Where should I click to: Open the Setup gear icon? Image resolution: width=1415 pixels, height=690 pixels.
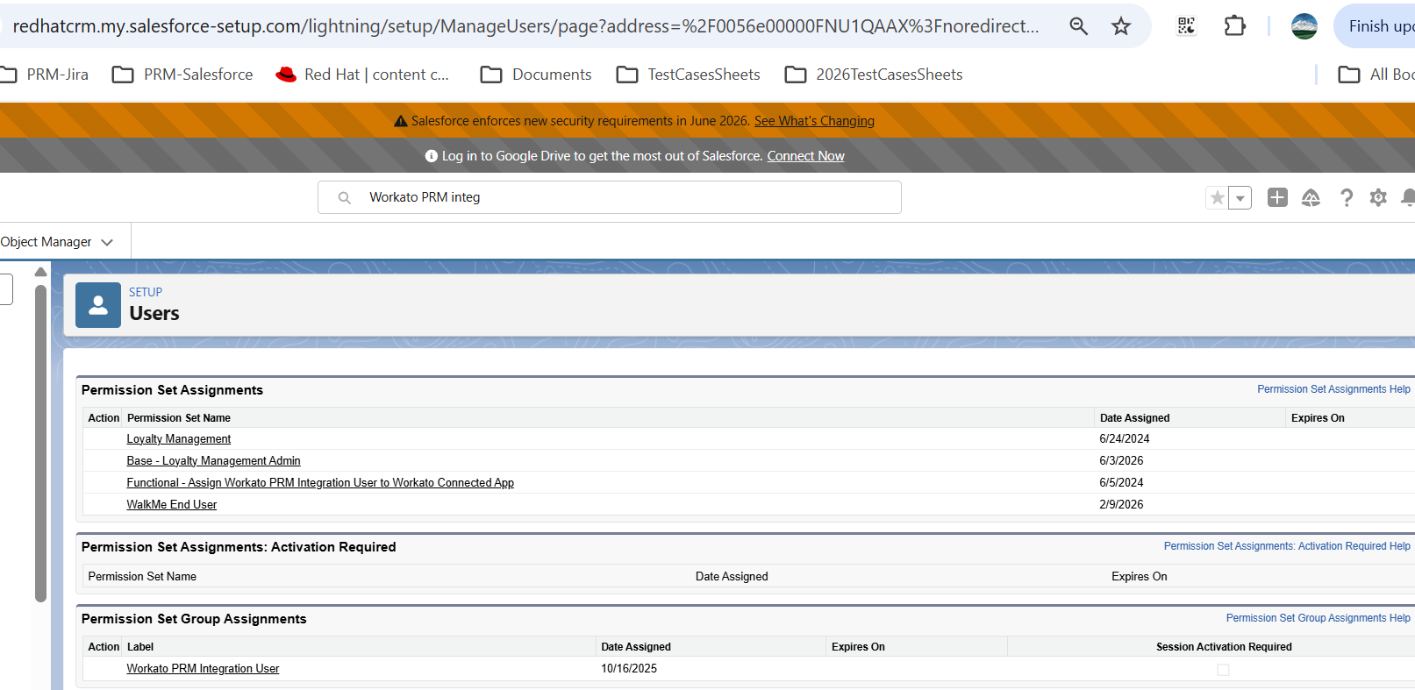[1378, 198]
